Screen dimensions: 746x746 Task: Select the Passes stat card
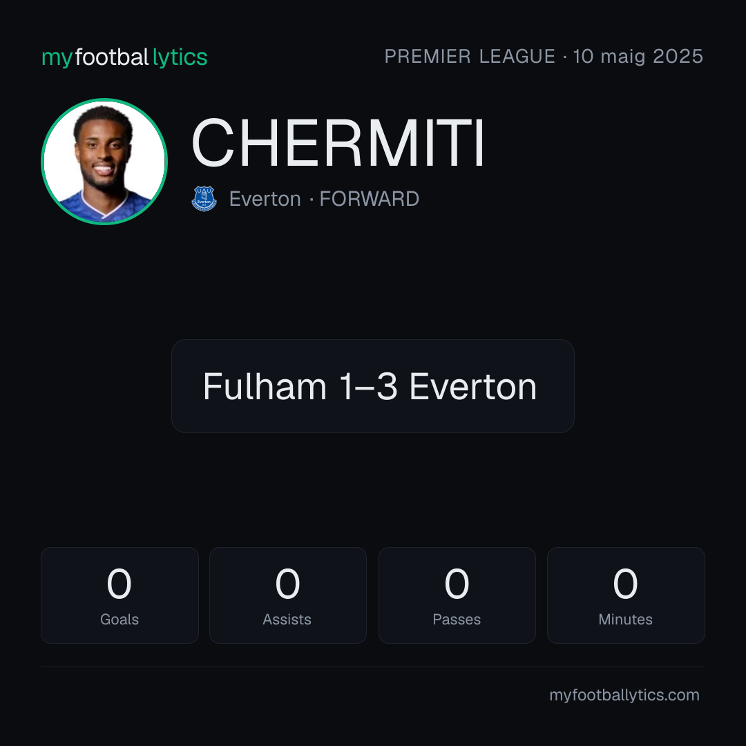tap(457, 595)
